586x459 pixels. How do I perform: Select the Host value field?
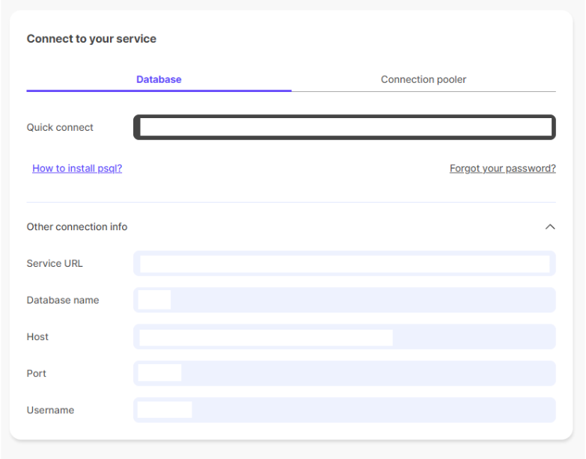coord(344,336)
